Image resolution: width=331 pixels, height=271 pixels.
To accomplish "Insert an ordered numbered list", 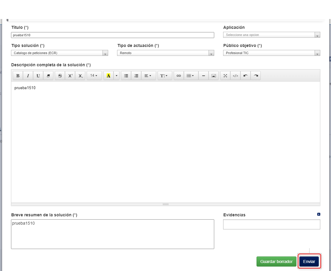I will click(x=136, y=75).
